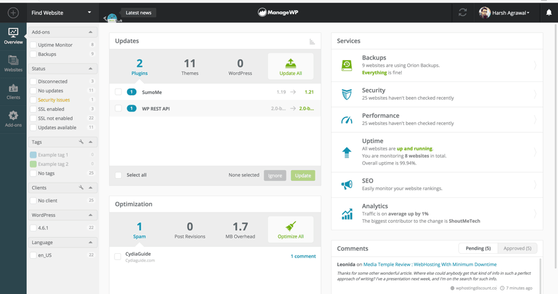Click the Updates panel chart icon
Image resolution: width=558 pixels, height=294 pixels.
pos(312,41)
